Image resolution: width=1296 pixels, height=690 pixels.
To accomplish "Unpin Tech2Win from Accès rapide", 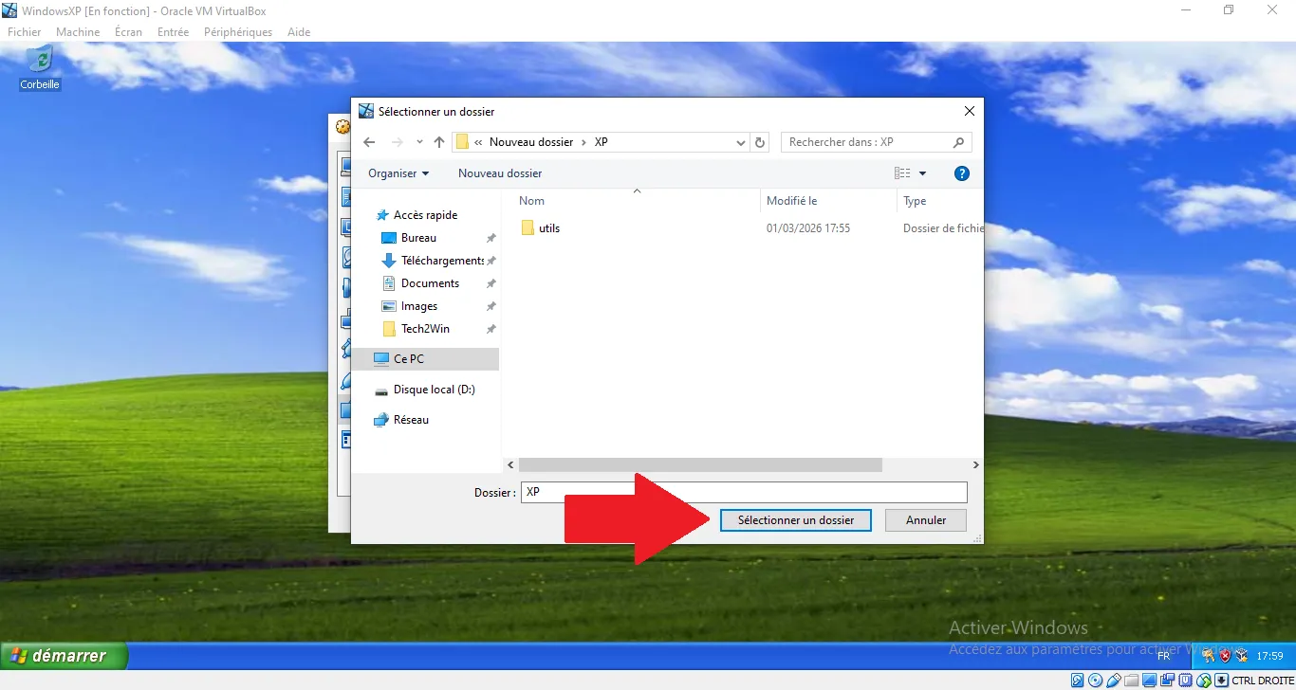I will tap(491, 328).
